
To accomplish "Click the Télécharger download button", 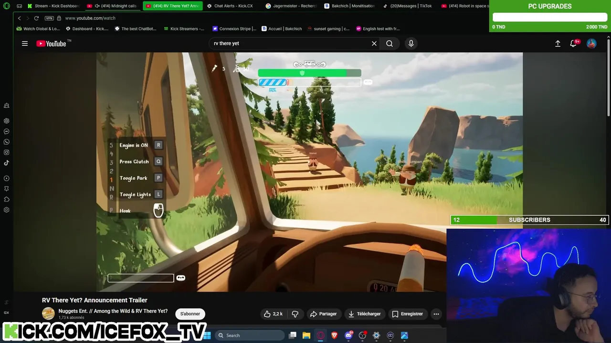I will point(364,314).
